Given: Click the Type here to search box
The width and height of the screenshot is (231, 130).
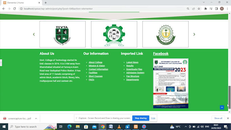Looking at the screenshot, I should tap(32, 127).
